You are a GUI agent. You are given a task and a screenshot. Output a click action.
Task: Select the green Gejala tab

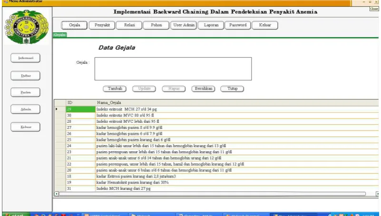pos(59,35)
